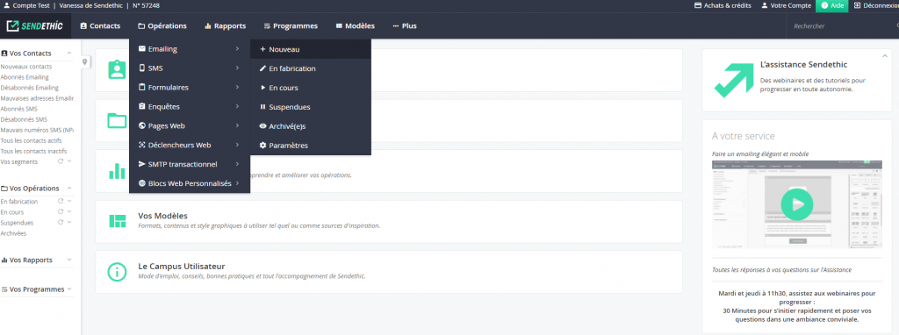
Task: Click the Pages Web globe icon
Action: coord(142,126)
